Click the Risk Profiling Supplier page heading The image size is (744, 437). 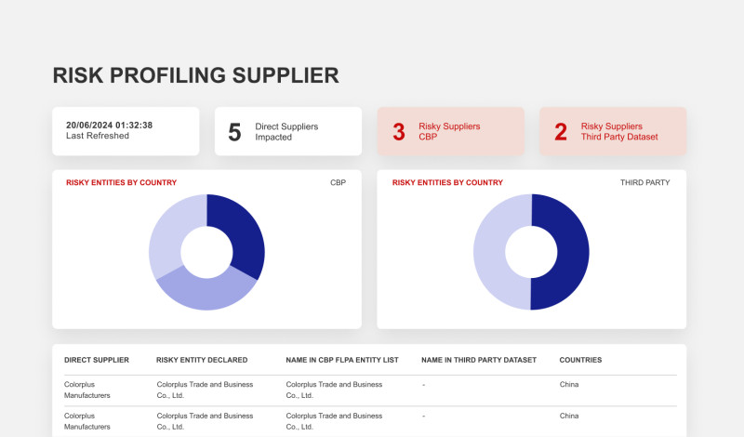pyautogui.click(x=195, y=75)
